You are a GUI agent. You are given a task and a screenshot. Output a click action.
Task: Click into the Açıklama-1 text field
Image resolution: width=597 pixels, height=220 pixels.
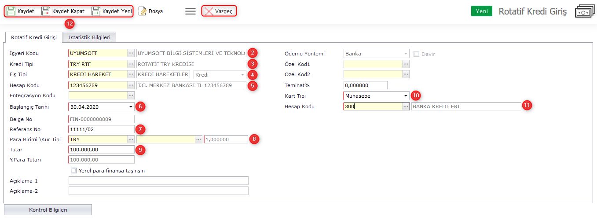coord(158,181)
